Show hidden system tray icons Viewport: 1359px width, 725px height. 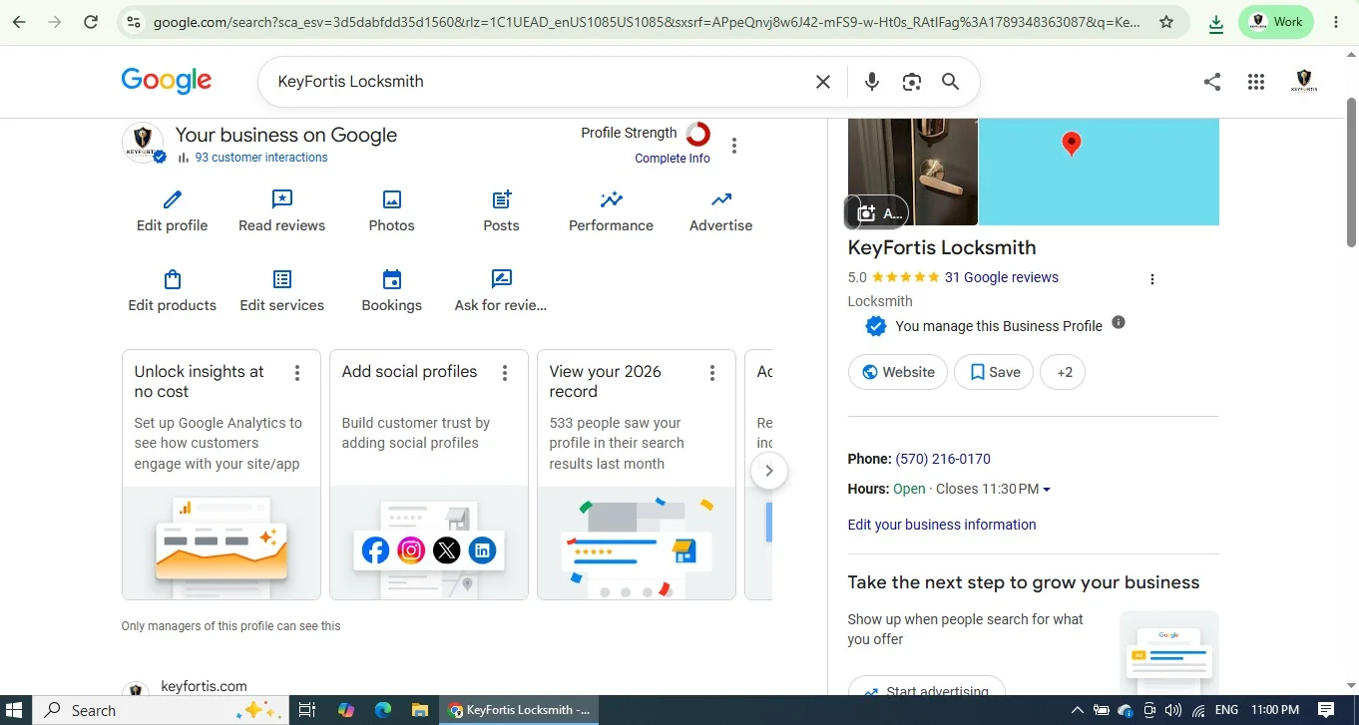(1078, 710)
